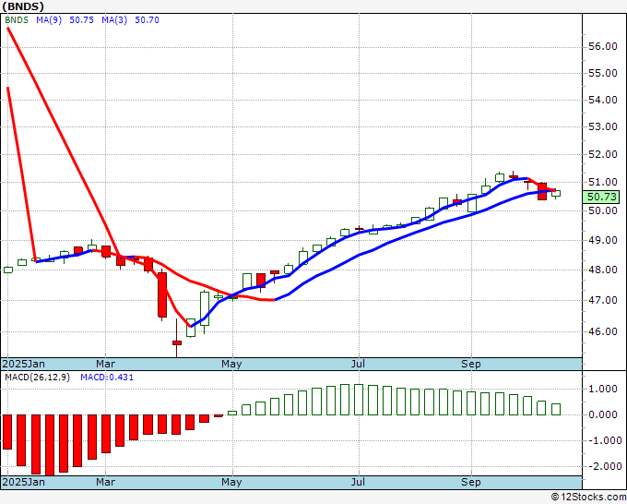Click the 12Stocks.com copyright text
Viewport: 627px width, 504px height.
coord(588,497)
